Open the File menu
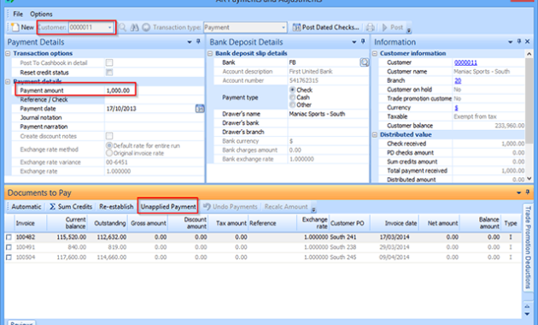The width and height of the screenshot is (538, 325). [x=18, y=14]
